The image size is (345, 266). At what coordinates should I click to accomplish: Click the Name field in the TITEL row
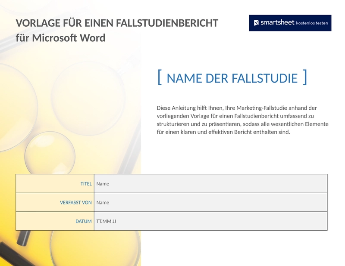point(210,184)
